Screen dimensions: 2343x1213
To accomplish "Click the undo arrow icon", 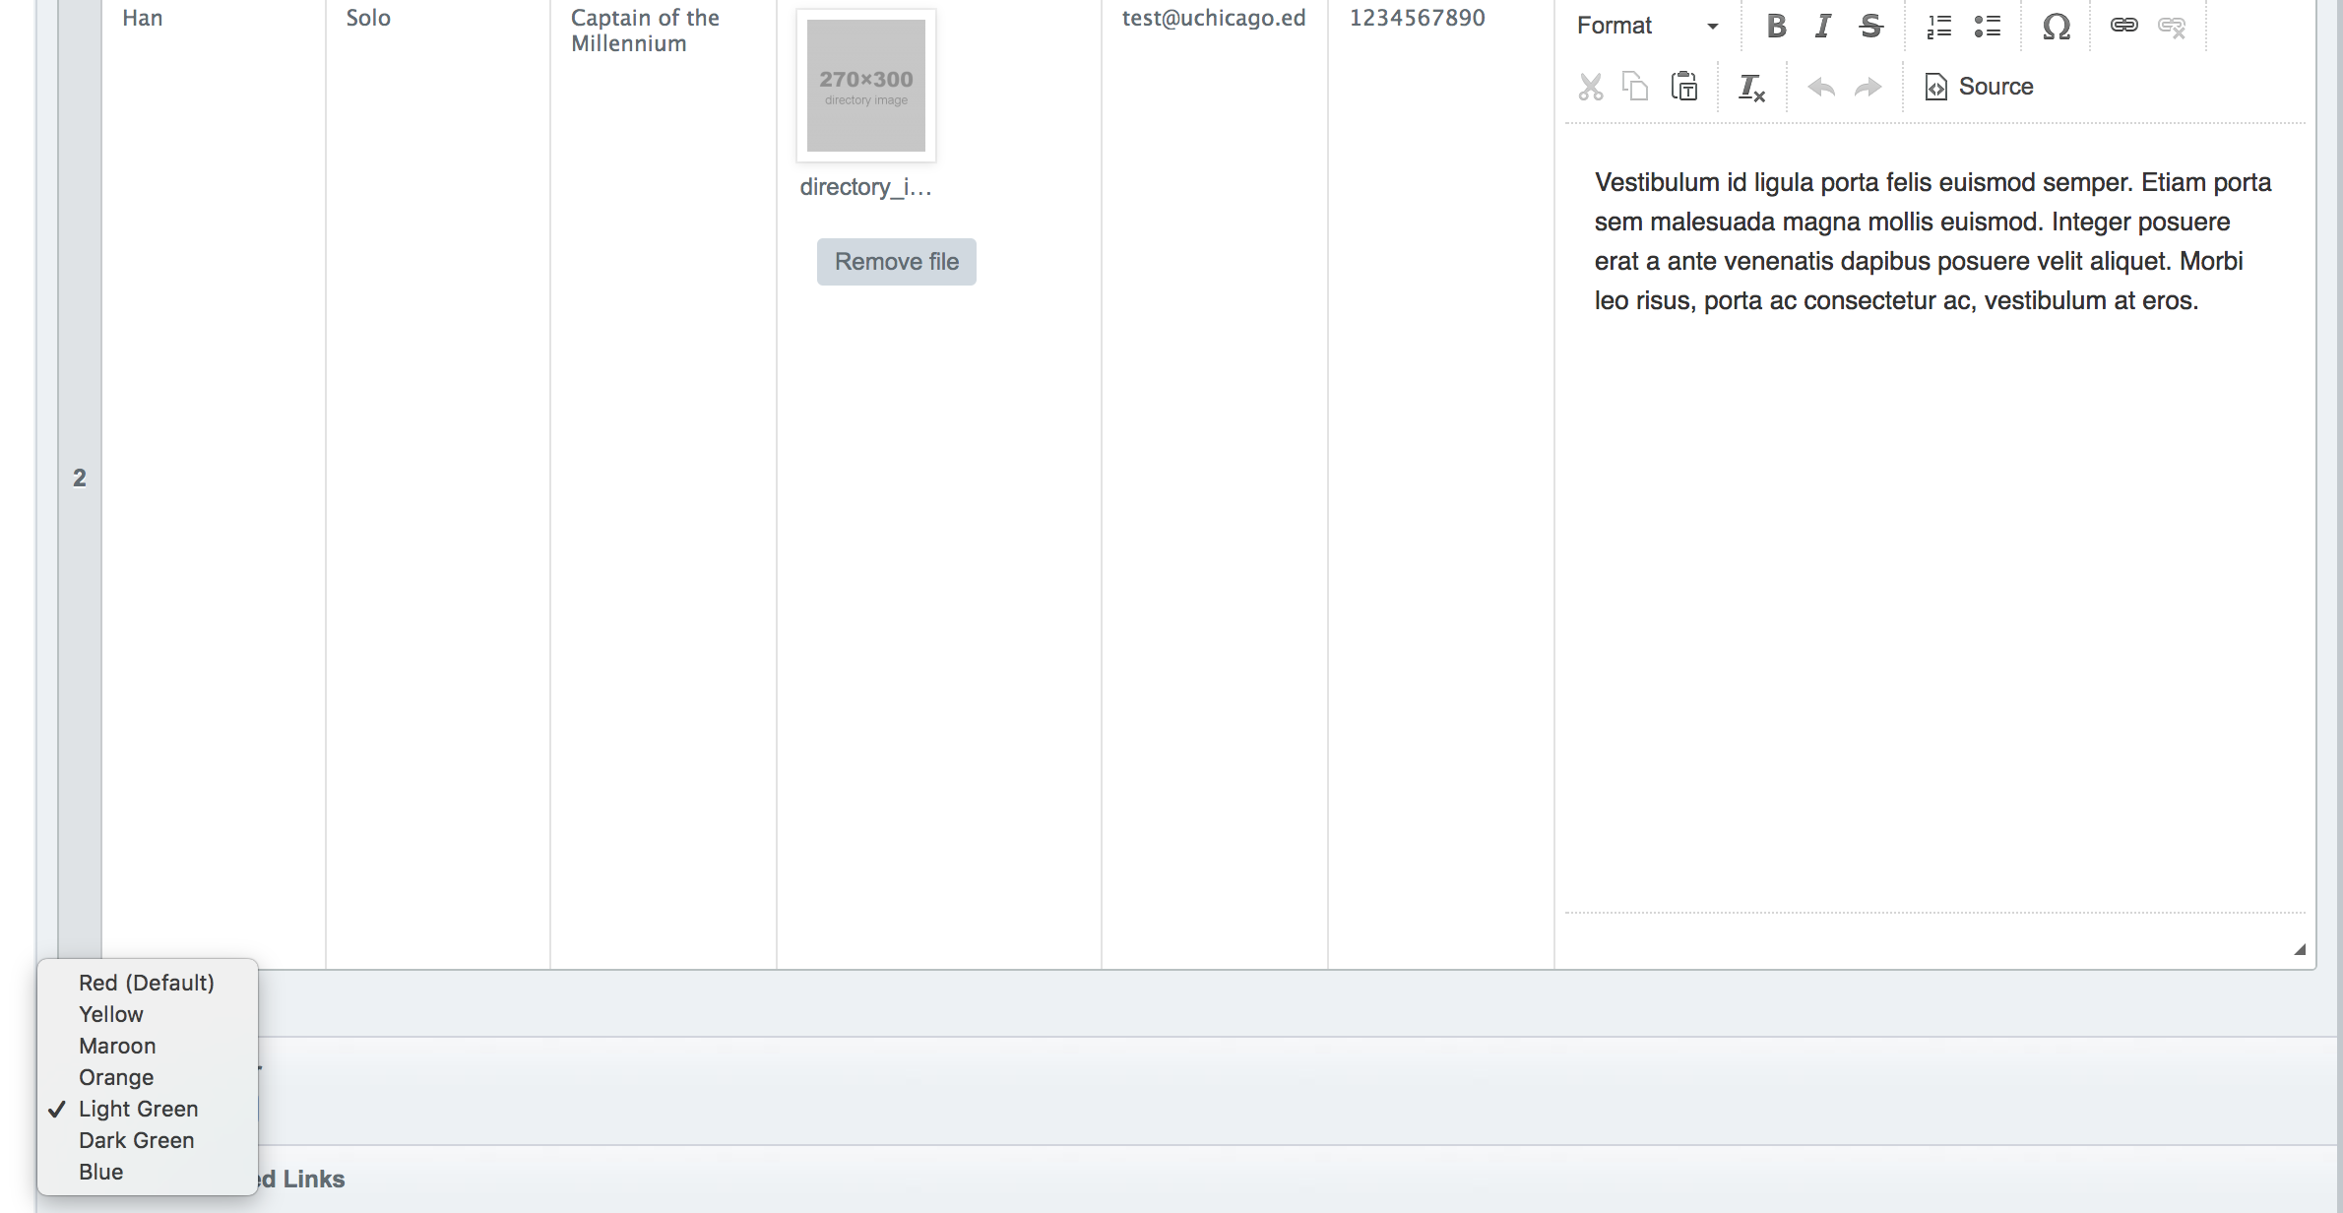I will click(1821, 87).
